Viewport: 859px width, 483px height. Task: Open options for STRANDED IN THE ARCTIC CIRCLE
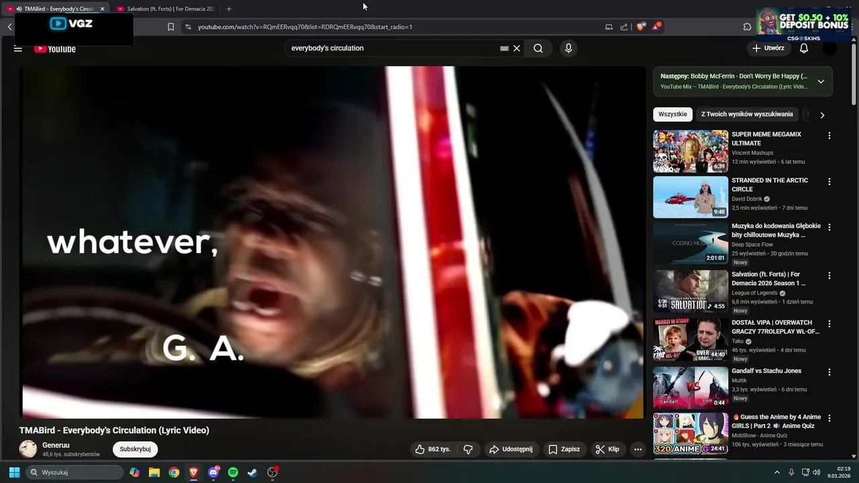(x=829, y=182)
